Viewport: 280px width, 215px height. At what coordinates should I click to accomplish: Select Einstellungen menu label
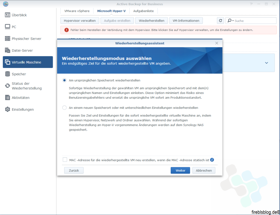point(23,110)
